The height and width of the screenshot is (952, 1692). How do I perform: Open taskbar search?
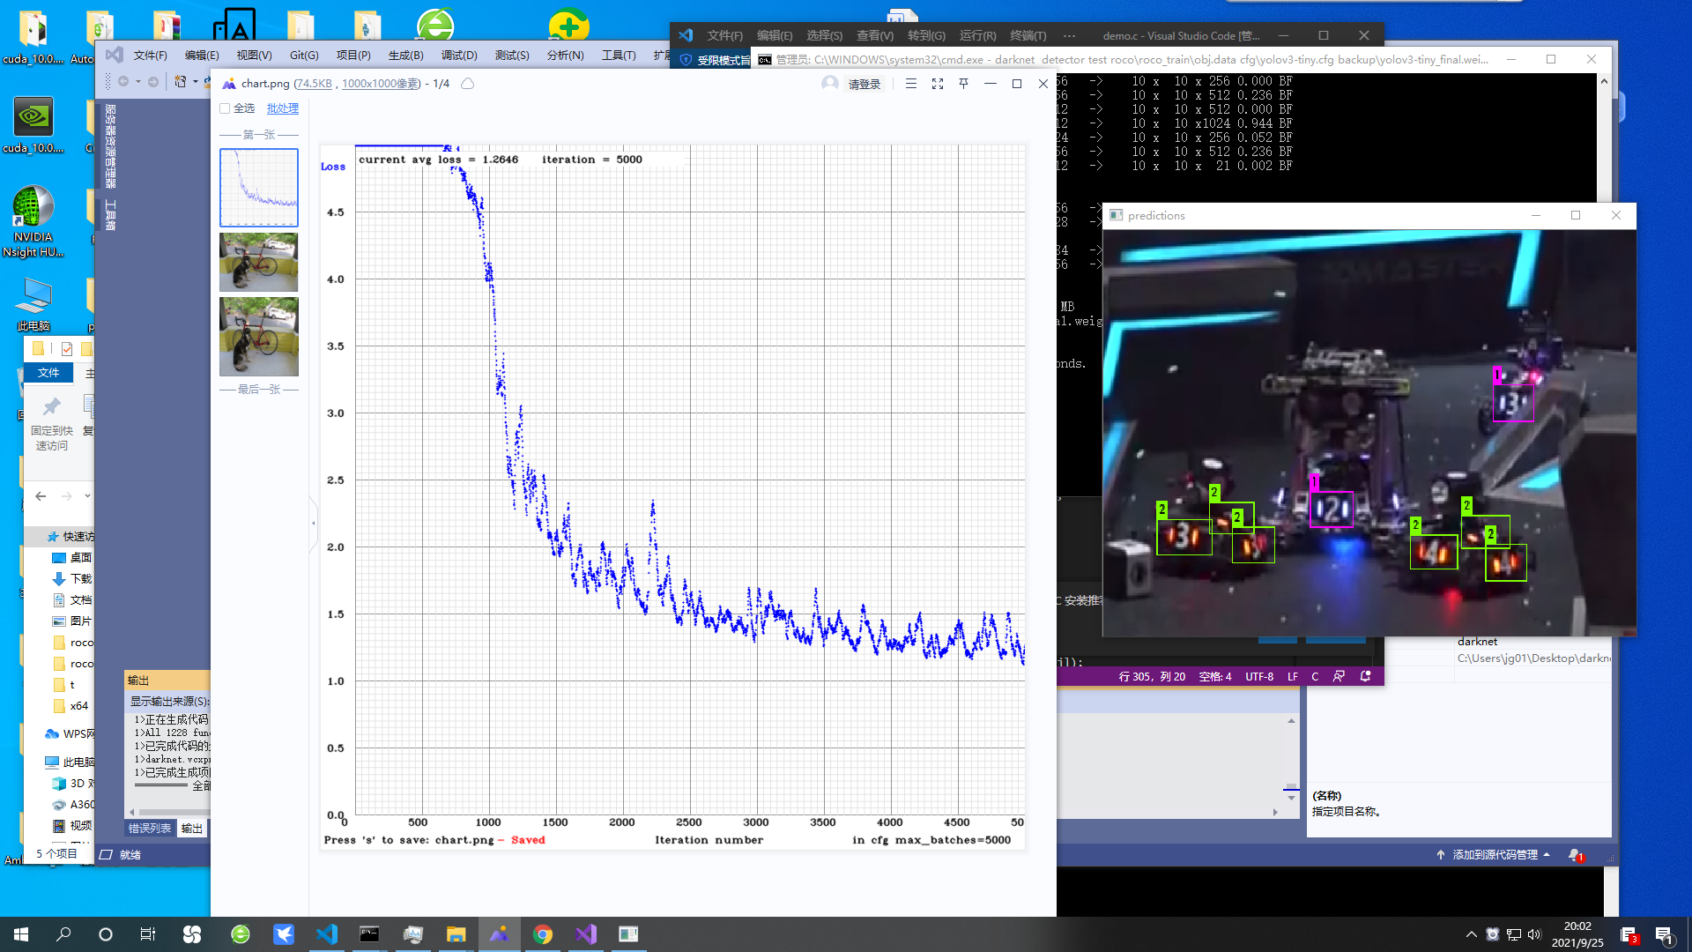(x=63, y=934)
